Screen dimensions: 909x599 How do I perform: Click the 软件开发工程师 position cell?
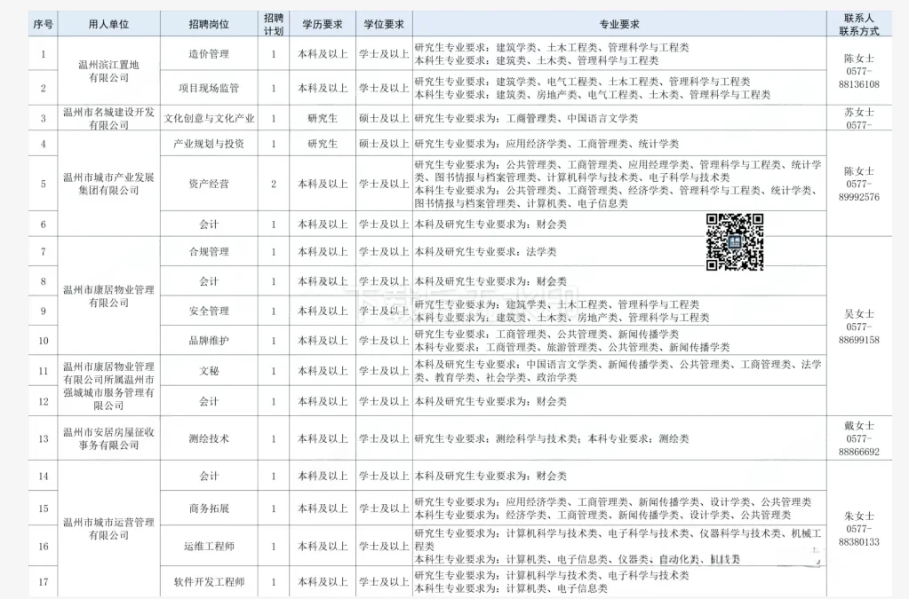click(x=207, y=582)
